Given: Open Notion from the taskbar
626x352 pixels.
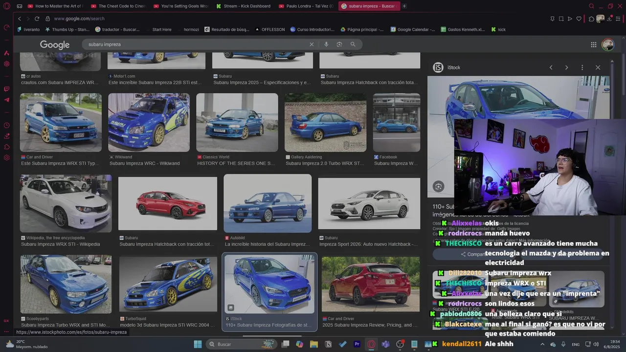Looking at the screenshot, I should tap(328, 344).
